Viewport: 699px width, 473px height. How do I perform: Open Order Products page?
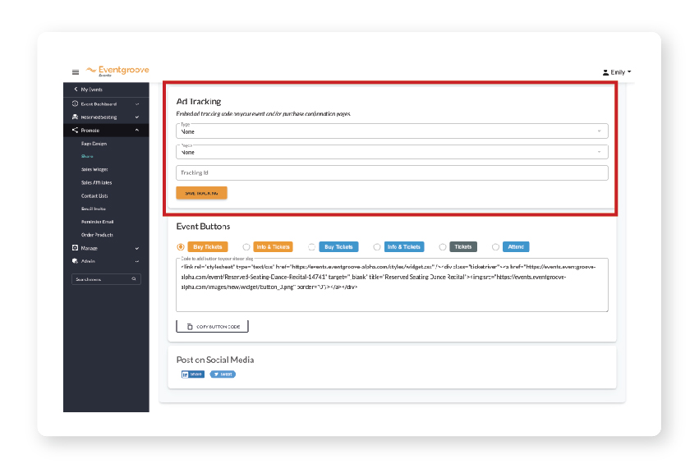(x=97, y=235)
